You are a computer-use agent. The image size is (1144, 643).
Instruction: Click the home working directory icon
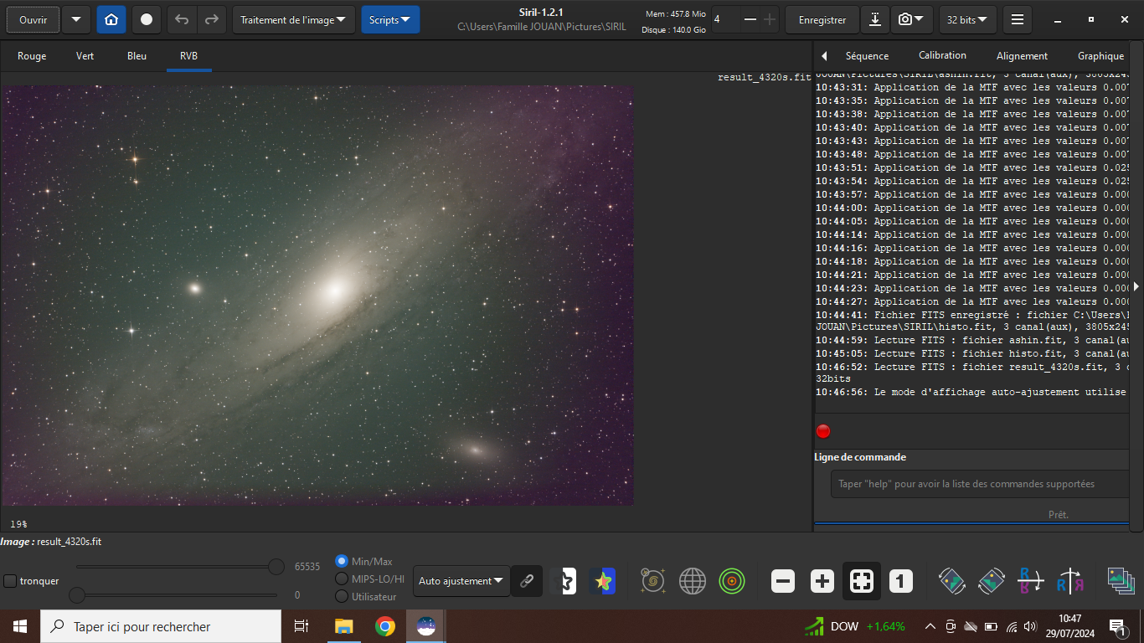click(111, 19)
